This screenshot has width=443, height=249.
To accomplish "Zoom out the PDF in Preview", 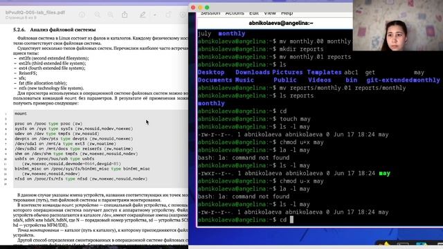I will [x=98, y=15].
